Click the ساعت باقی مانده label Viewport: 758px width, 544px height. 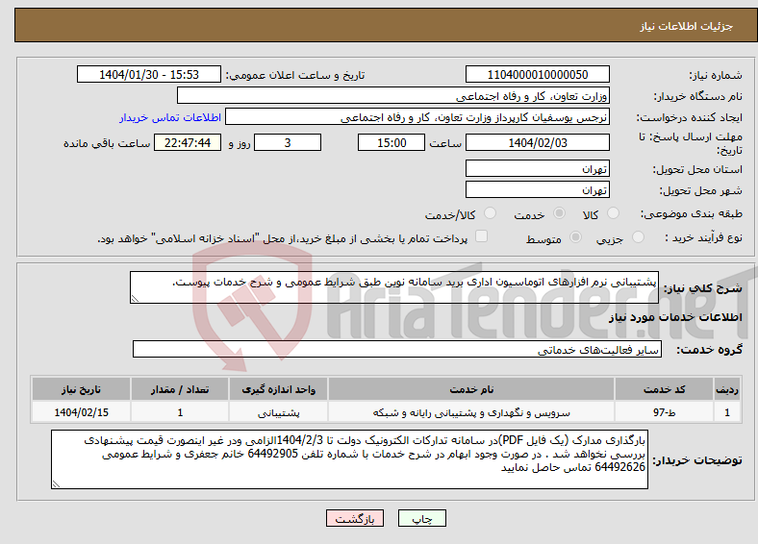click(107, 143)
